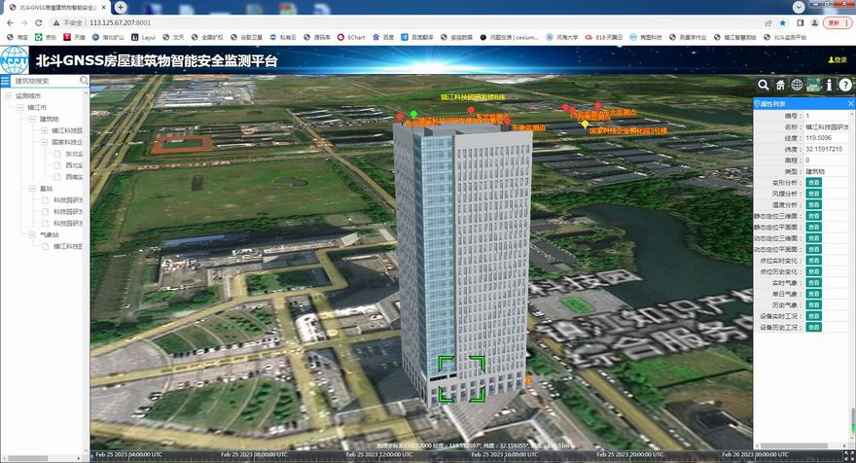Click 查看 button for 动态定位三维图
The width and height of the screenshot is (856, 463).
tap(813, 238)
